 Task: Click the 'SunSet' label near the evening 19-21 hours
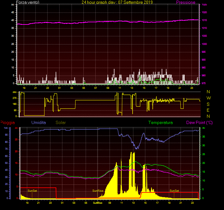(x=174, y=191)
